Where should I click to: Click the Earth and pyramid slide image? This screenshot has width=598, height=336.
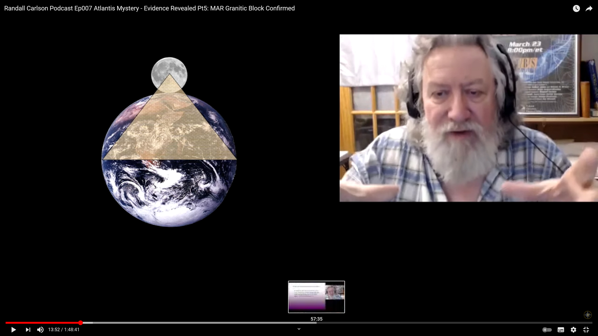tap(169, 142)
